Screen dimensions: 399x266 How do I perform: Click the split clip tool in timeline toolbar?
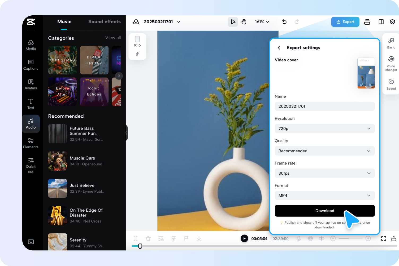(136, 238)
